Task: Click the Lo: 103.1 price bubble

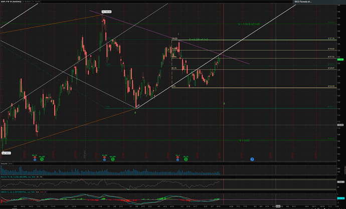Action: click(x=6, y=153)
